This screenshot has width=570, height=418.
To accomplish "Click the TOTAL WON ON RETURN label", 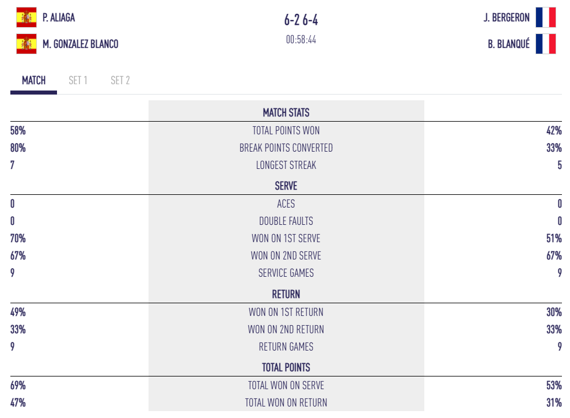I will pos(286,402).
